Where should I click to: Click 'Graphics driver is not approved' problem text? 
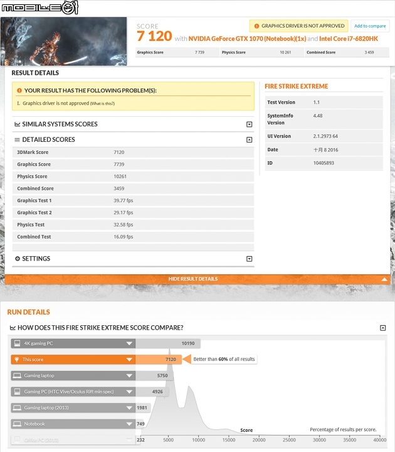click(x=56, y=104)
